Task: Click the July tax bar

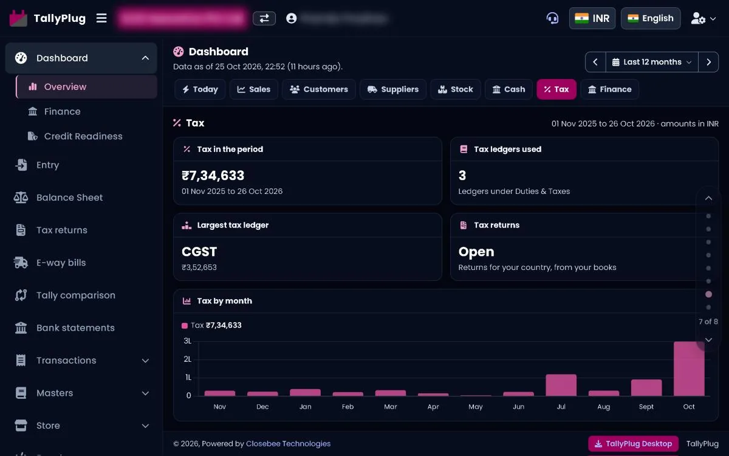Action: pos(561,385)
